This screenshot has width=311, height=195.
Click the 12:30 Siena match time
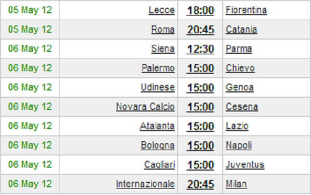(200, 49)
